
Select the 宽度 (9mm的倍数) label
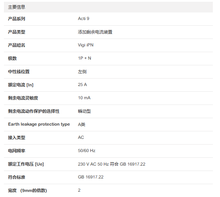click(27, 191)
